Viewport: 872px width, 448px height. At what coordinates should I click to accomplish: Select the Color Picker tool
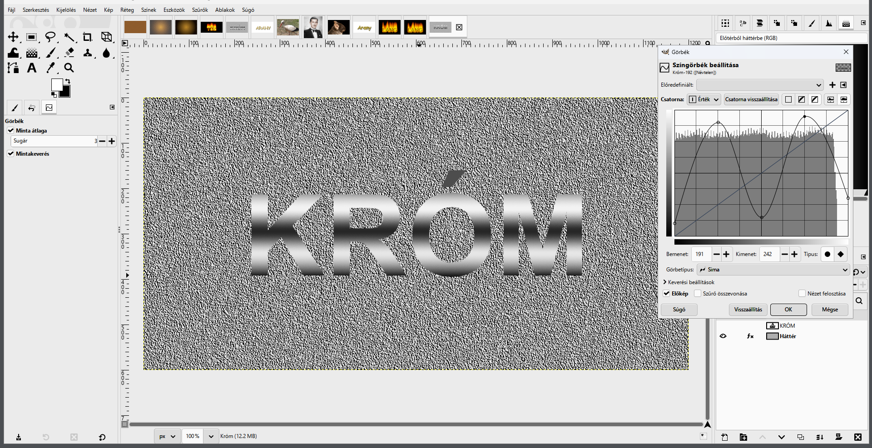point(50,68)
